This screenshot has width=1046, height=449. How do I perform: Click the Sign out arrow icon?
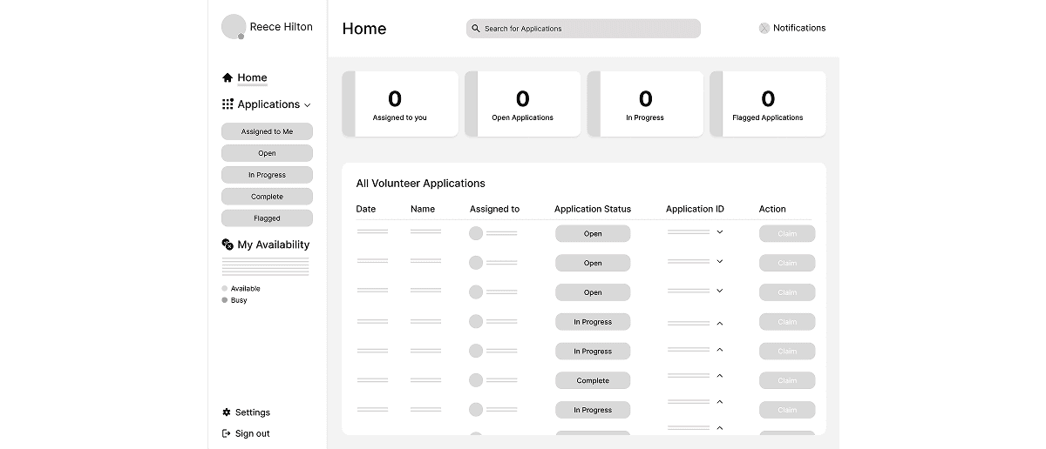point(227,433)
